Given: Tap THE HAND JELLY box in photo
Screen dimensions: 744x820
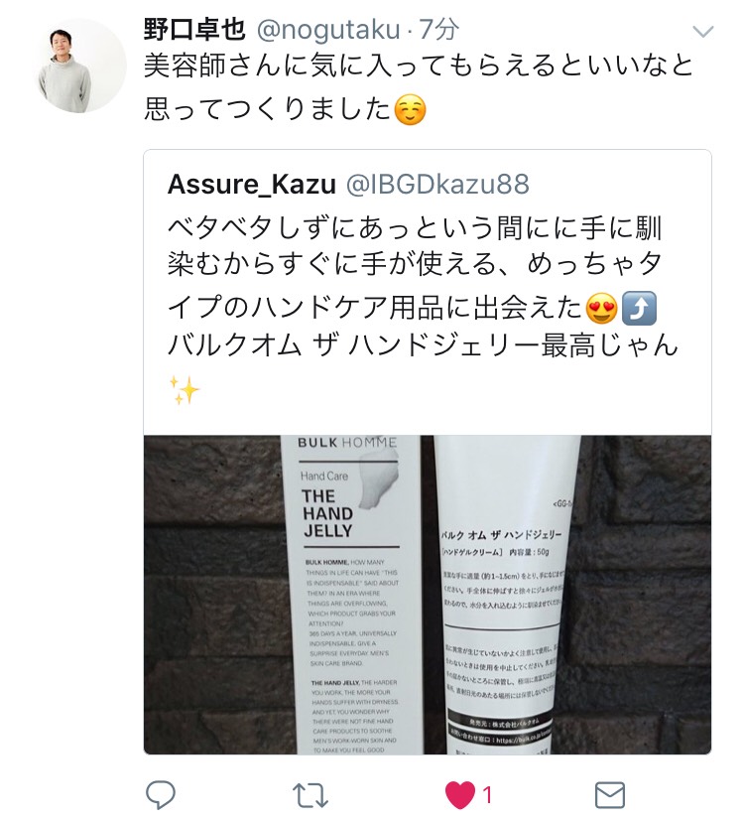Looking at the screenshot, I should click(x=350, y=594).
